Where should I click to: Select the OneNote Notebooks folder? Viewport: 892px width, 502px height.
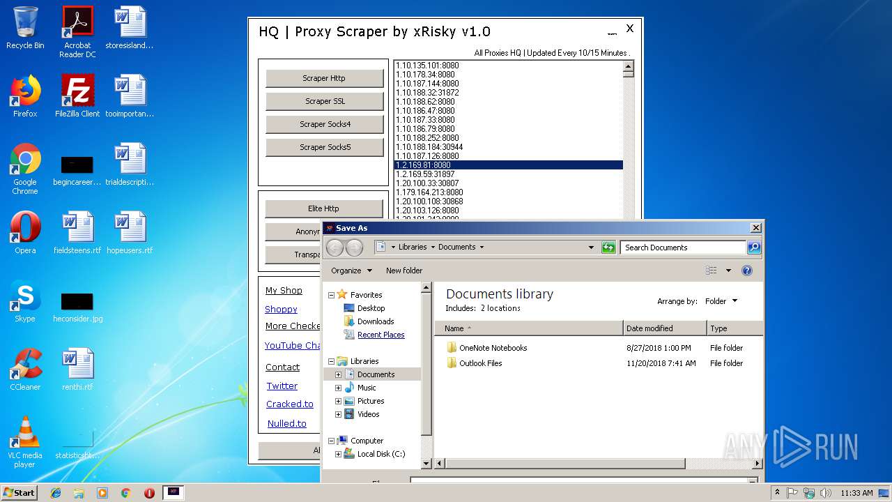(x=493, y=348)
